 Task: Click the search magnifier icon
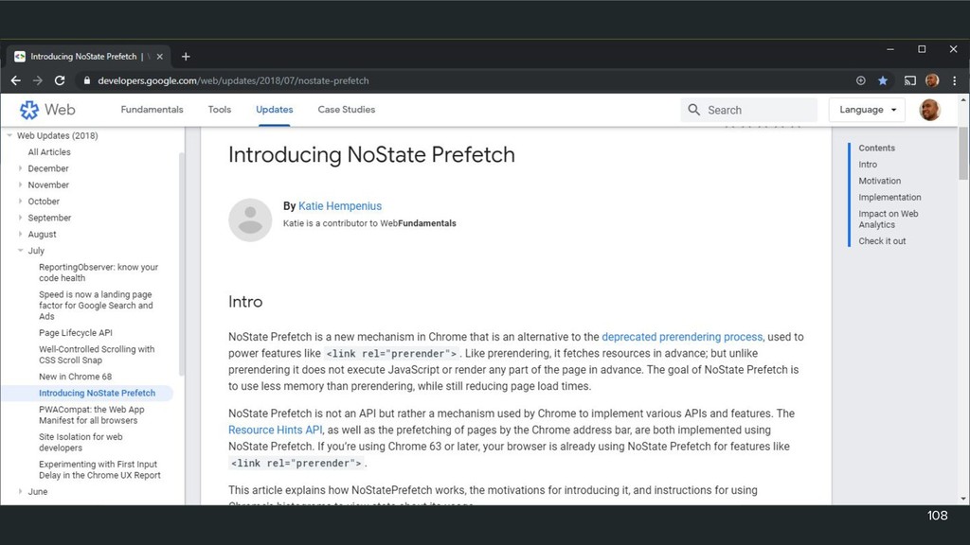694,110
